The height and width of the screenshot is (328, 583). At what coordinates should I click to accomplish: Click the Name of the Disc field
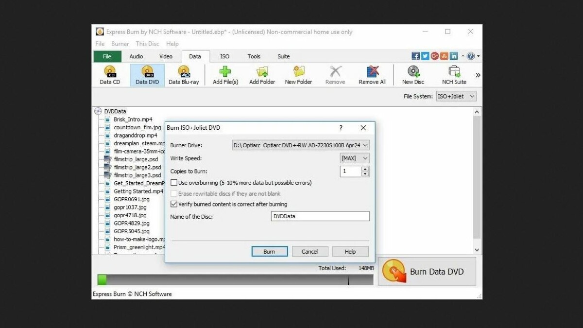320,216
